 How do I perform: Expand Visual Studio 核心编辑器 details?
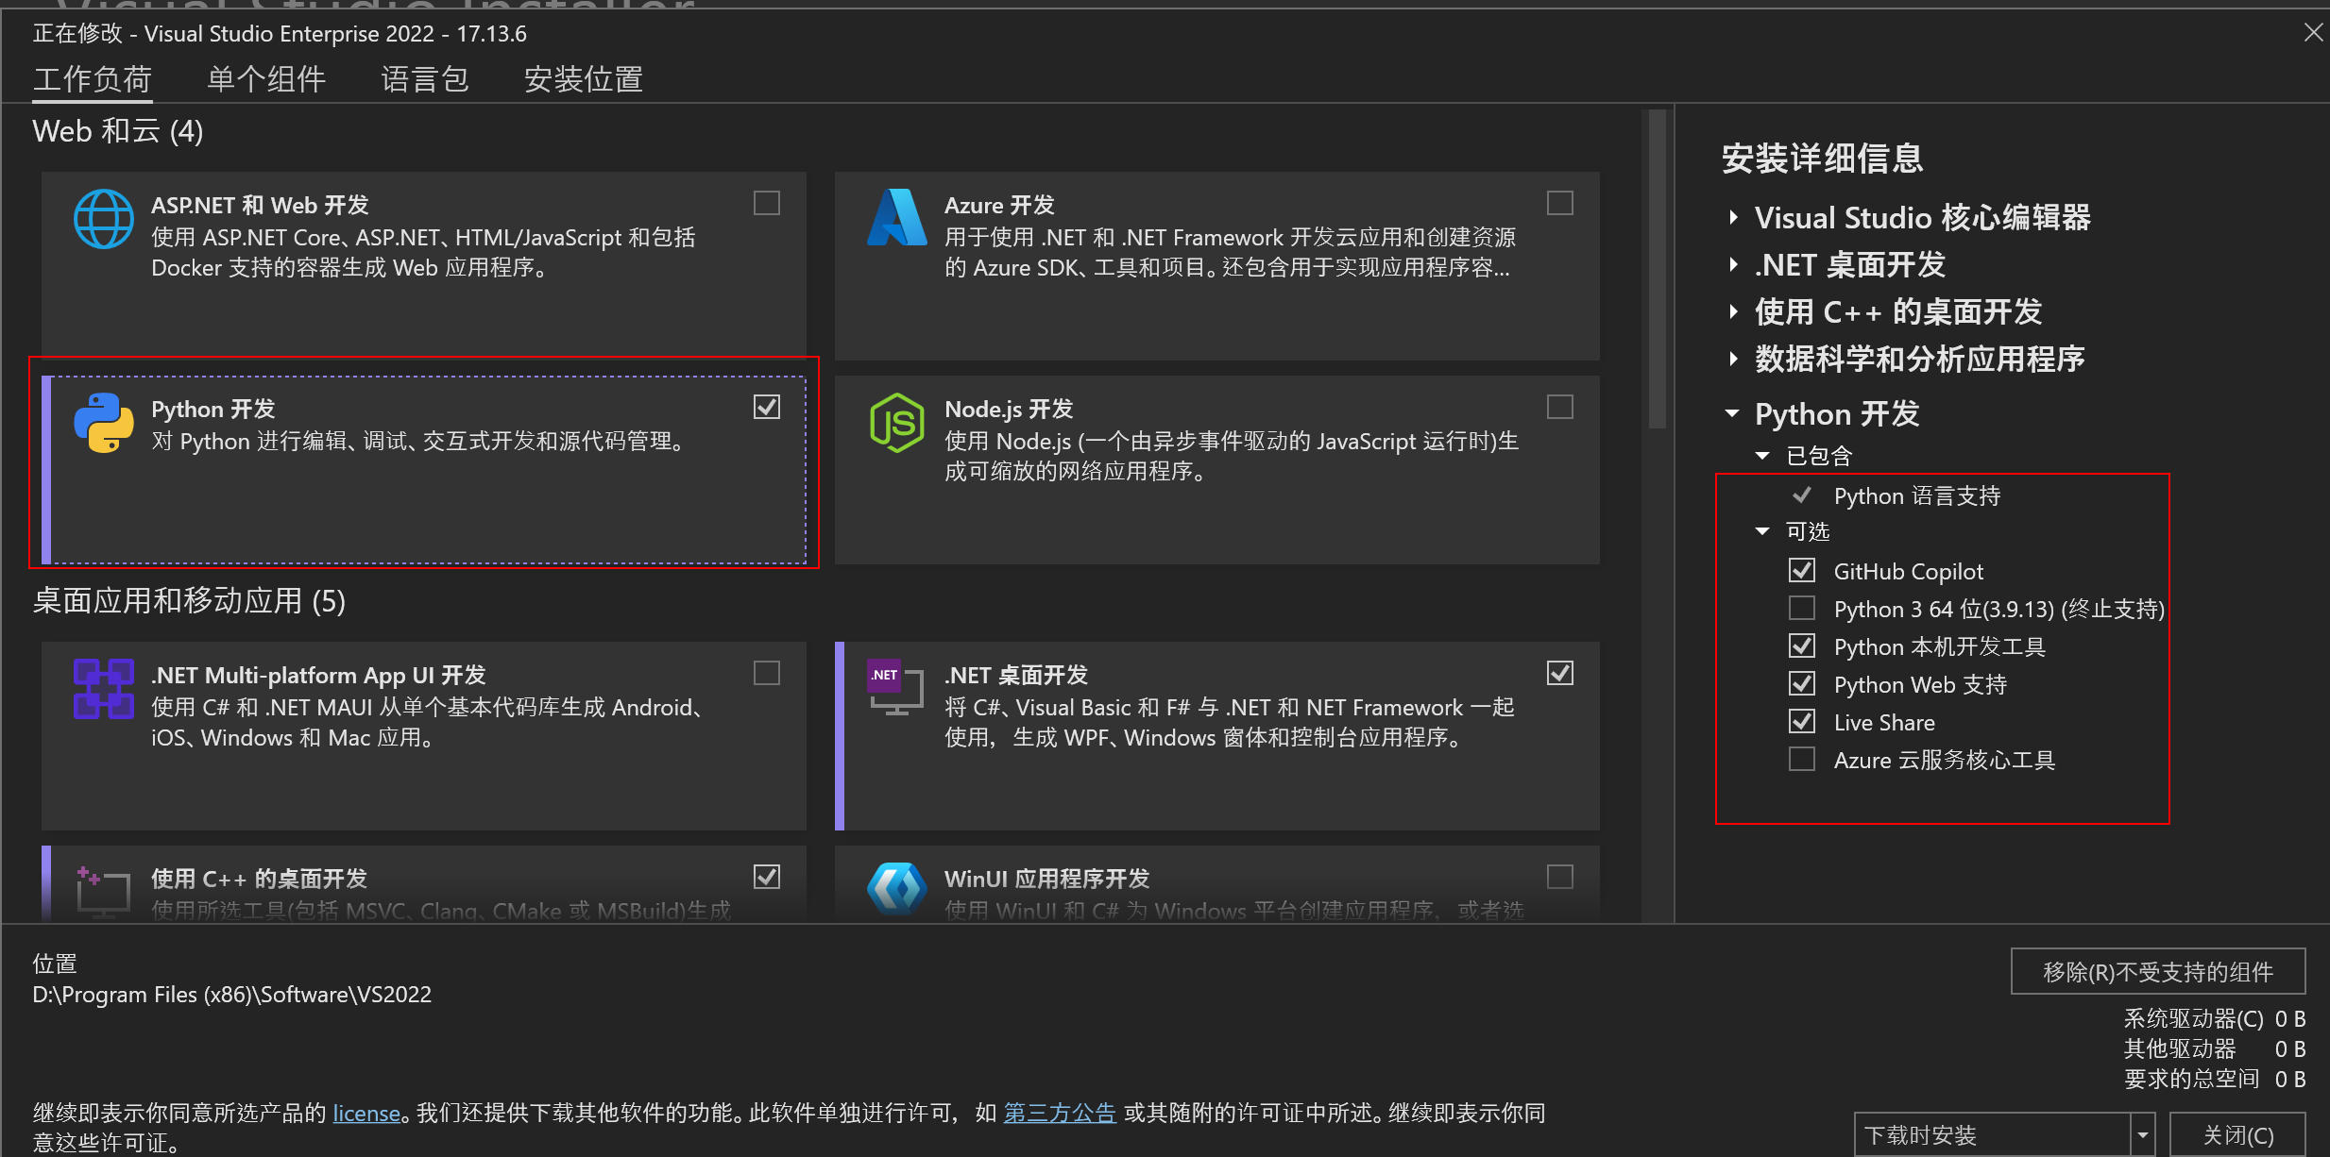(x=1733, y=218)
